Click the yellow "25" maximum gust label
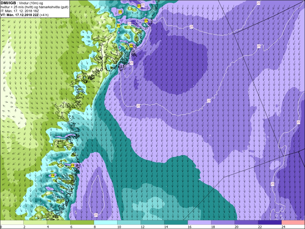This screenshot has width=305, height=229. (120, 12)
